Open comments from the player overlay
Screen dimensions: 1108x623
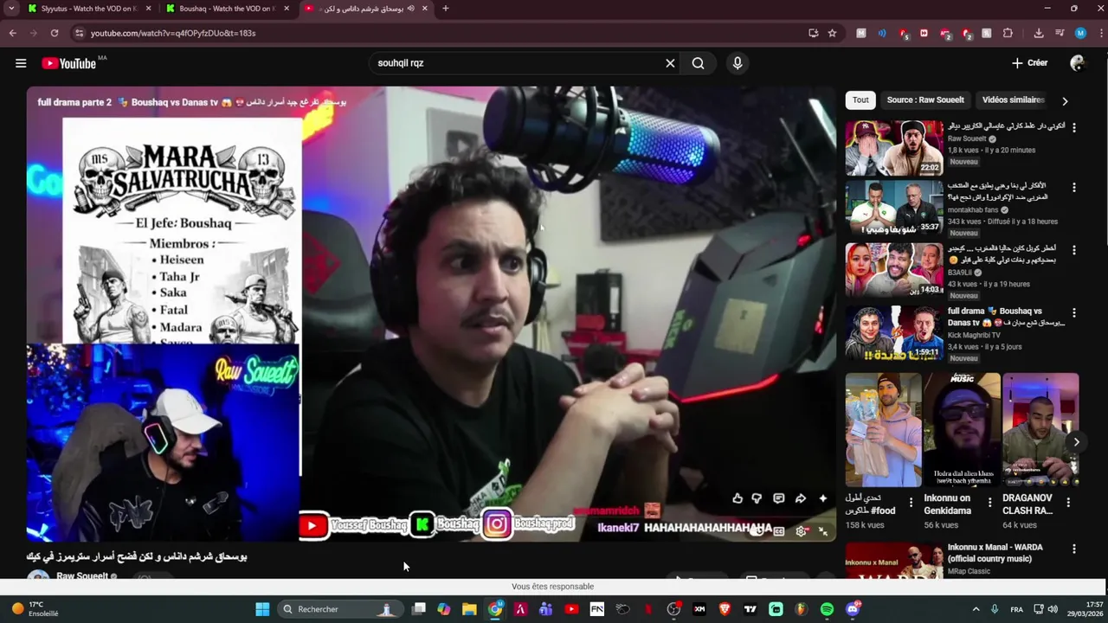(779, 498)
